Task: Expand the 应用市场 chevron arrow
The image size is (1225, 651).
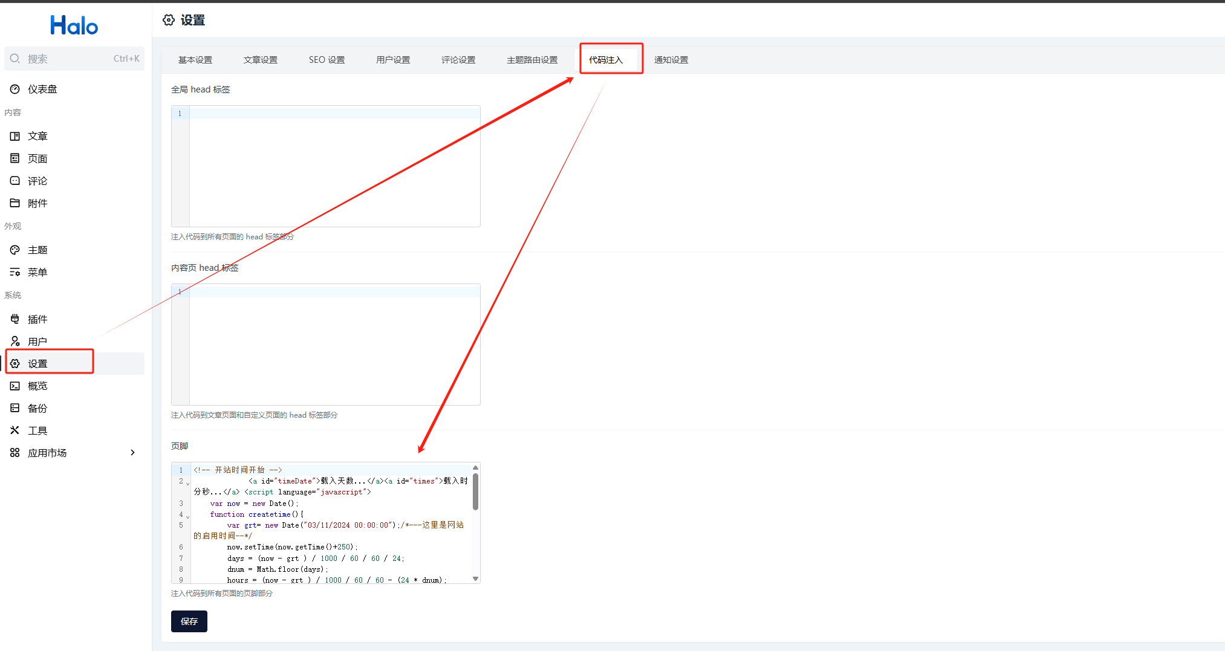Action: coord(132,453)
